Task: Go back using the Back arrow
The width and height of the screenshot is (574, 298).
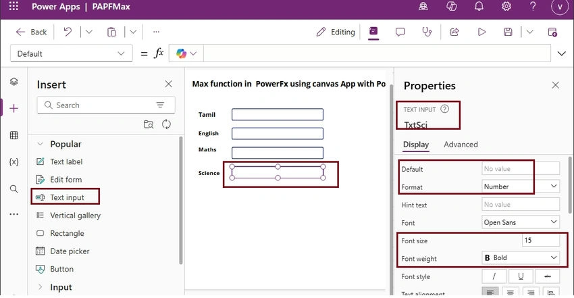Action: [x=32, y=32]
